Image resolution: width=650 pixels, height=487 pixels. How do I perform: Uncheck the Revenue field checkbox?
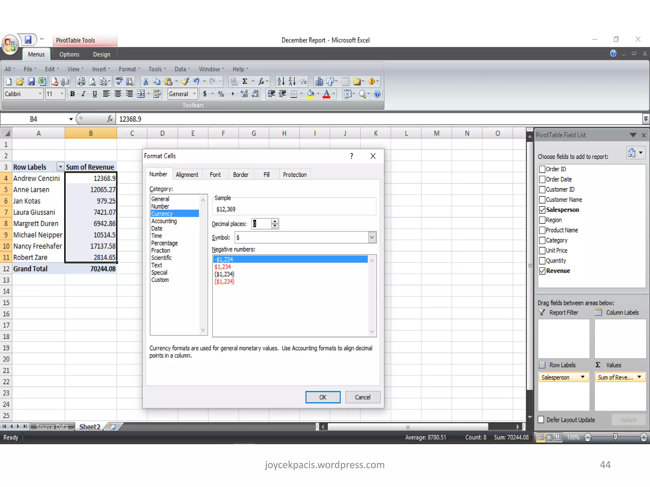coord(542,271)
